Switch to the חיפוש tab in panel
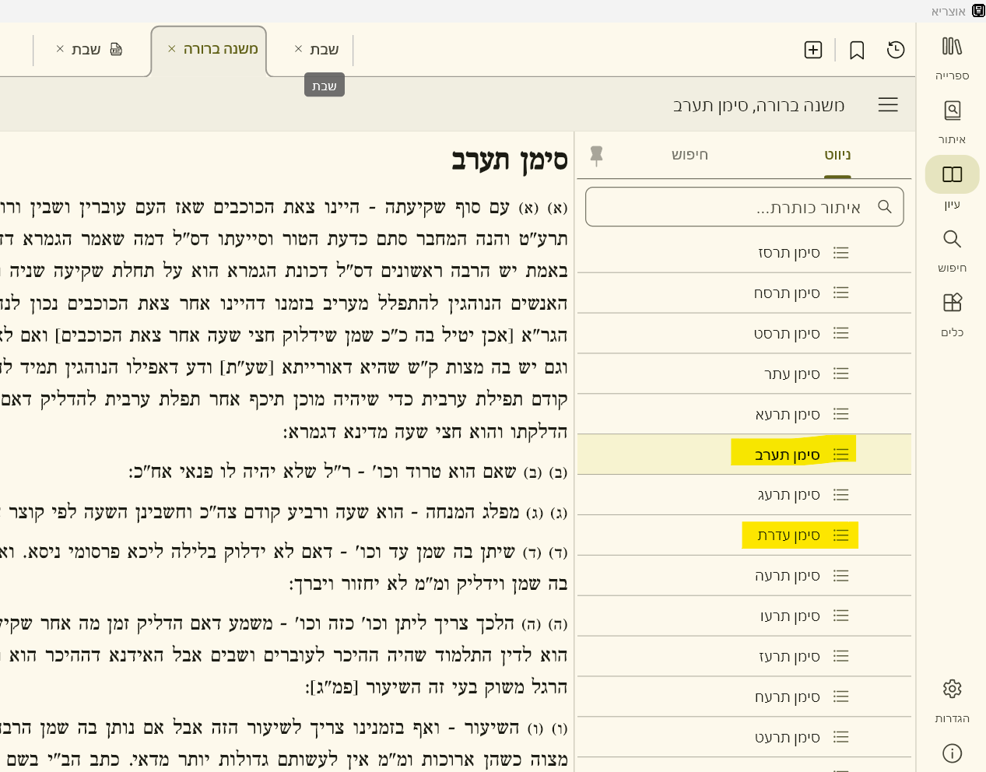986x772 pixels. (x=689, y=155)
